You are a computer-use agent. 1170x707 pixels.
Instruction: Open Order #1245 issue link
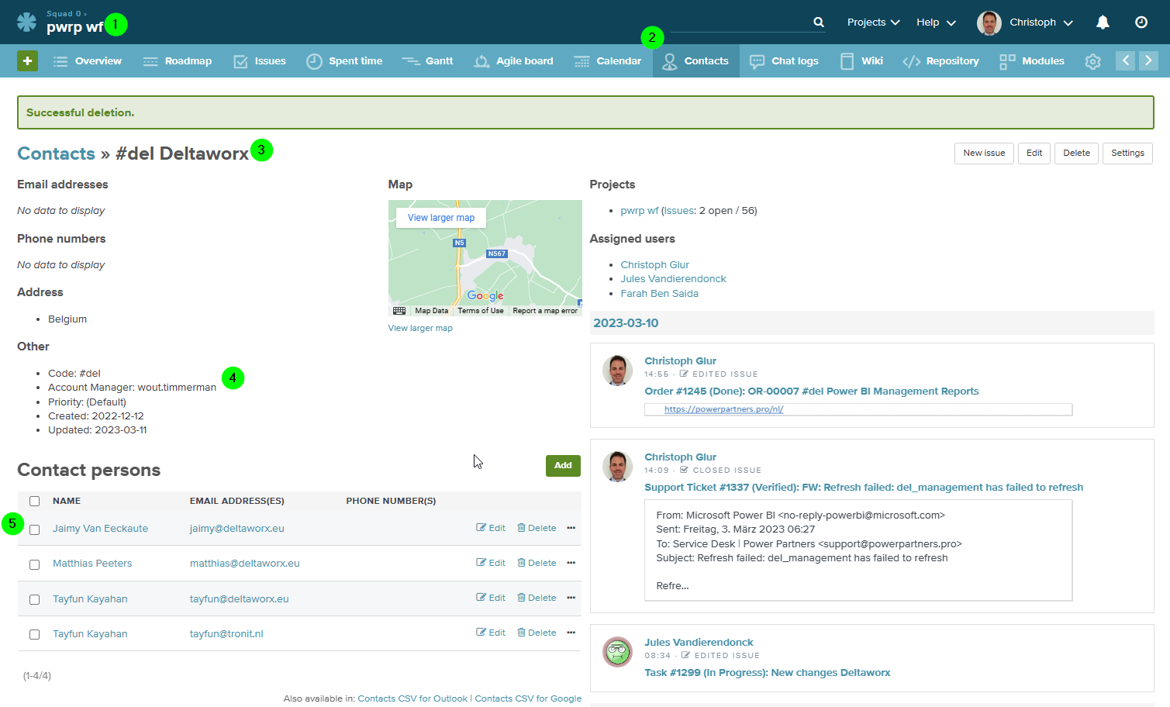(811, 391)
